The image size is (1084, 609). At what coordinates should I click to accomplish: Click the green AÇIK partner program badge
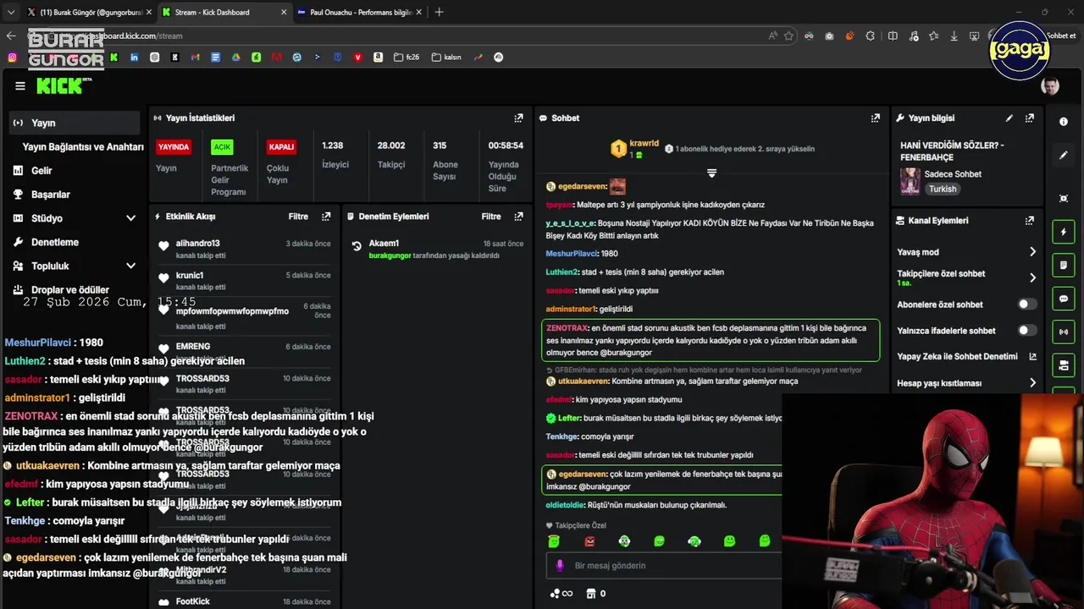click(x=222, y=146)
